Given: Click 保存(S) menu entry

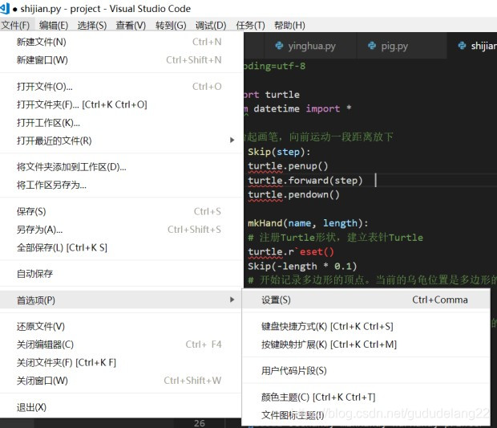Looking at the screenshot, I should pos(122,211).
